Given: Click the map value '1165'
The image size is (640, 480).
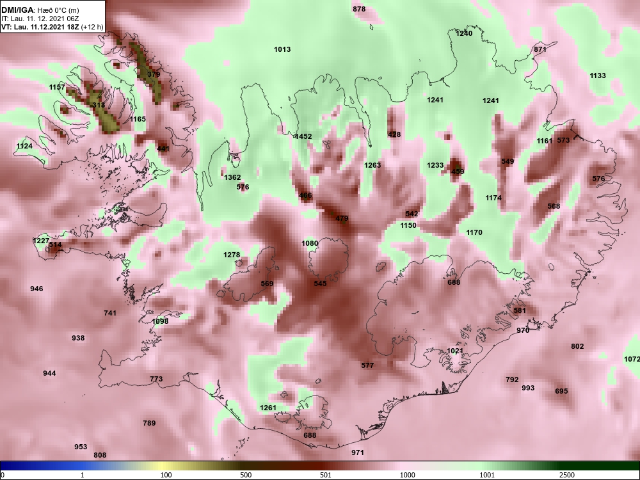Looking at the screenshot, I should tap(138, 119).
